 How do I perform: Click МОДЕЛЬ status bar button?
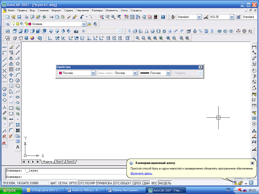(165, 183)
